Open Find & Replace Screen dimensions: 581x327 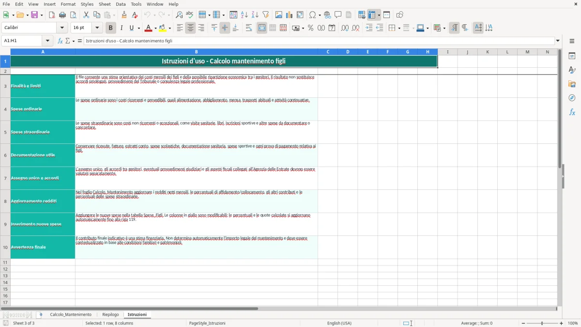point(179,15)
